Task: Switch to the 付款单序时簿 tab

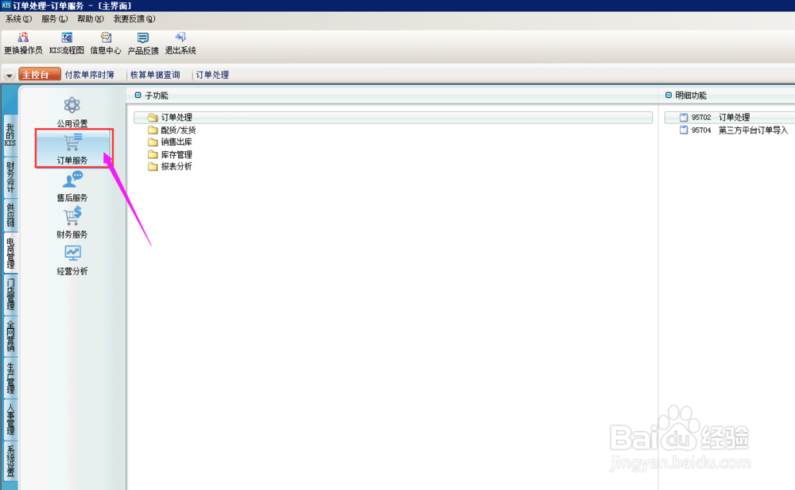Action: tap(89, 75)
